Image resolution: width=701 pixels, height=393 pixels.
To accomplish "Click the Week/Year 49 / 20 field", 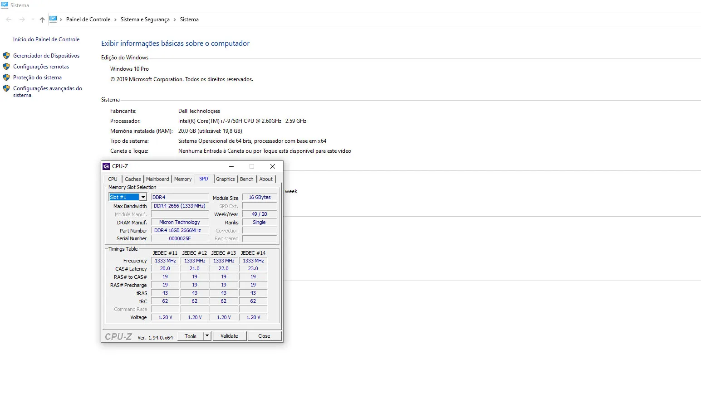I will coord(260,214).
